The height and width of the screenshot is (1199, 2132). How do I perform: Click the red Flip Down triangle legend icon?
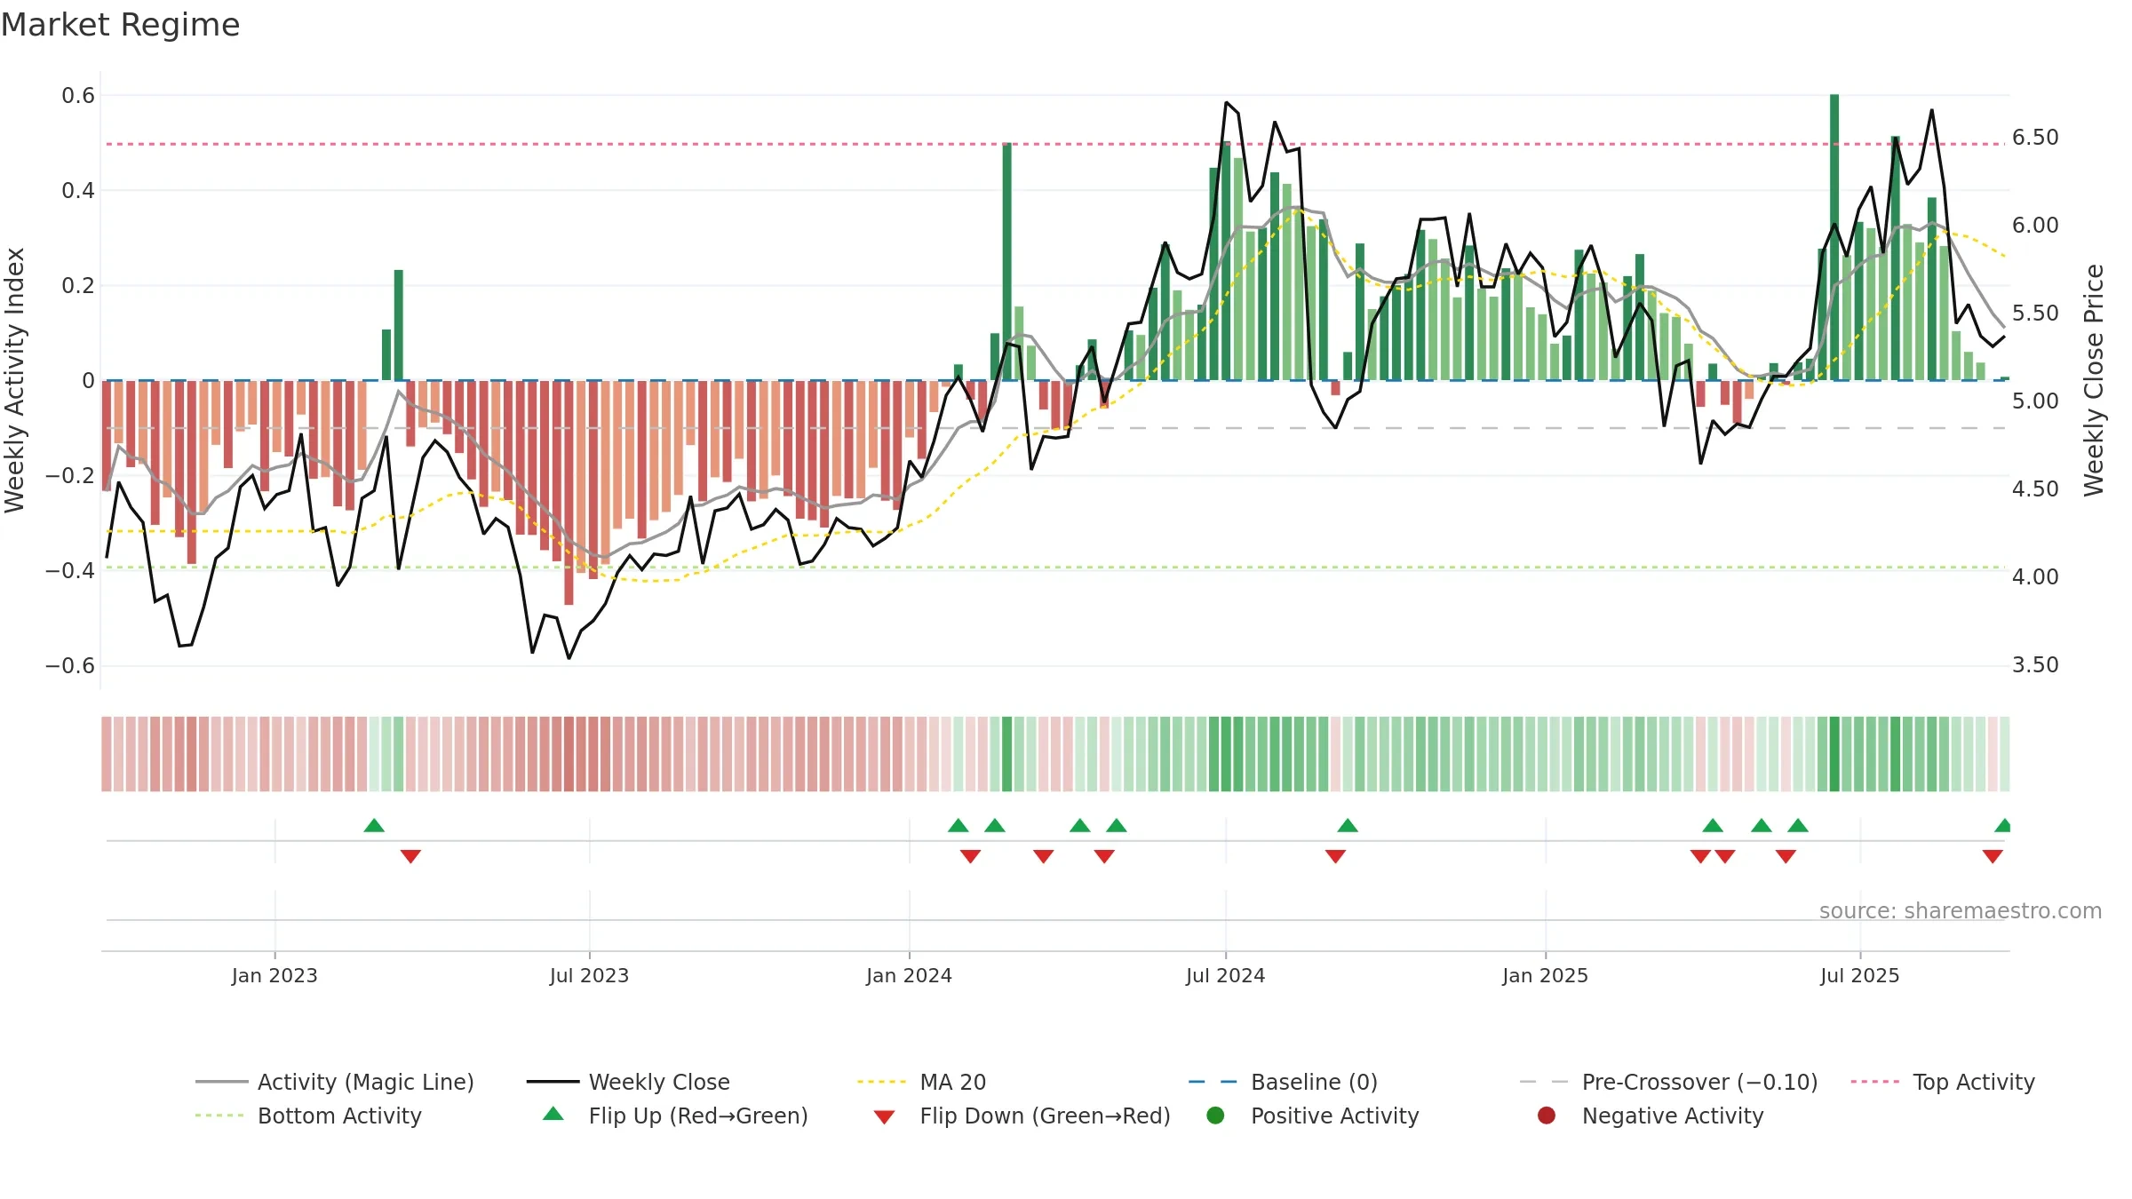coord(884,1117)
